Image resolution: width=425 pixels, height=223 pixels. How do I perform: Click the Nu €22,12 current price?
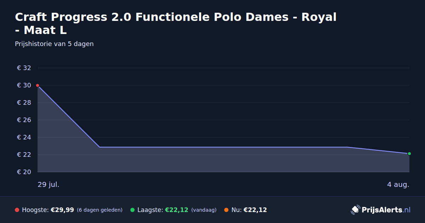pyautogui.click(x=255, y=210)
